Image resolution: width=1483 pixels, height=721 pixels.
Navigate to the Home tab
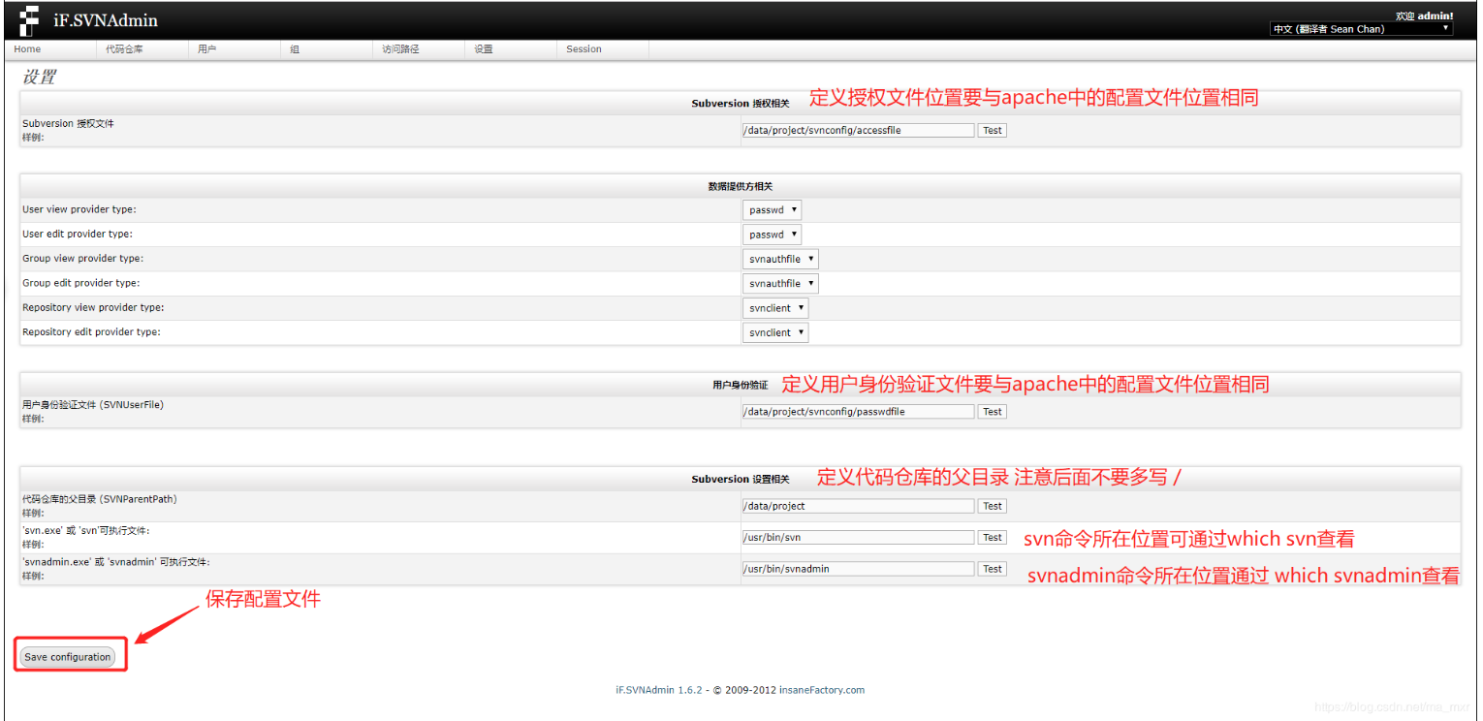coord(26,48)
